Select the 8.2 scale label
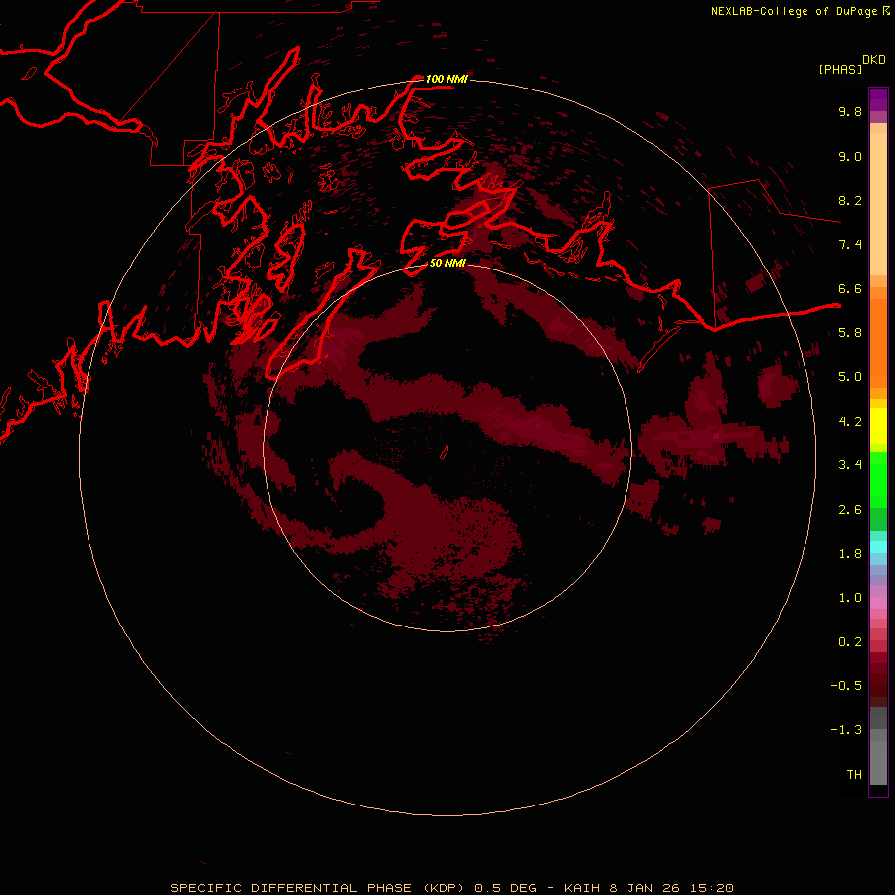Viewport: 895px width, 895px height. point(850,200)
